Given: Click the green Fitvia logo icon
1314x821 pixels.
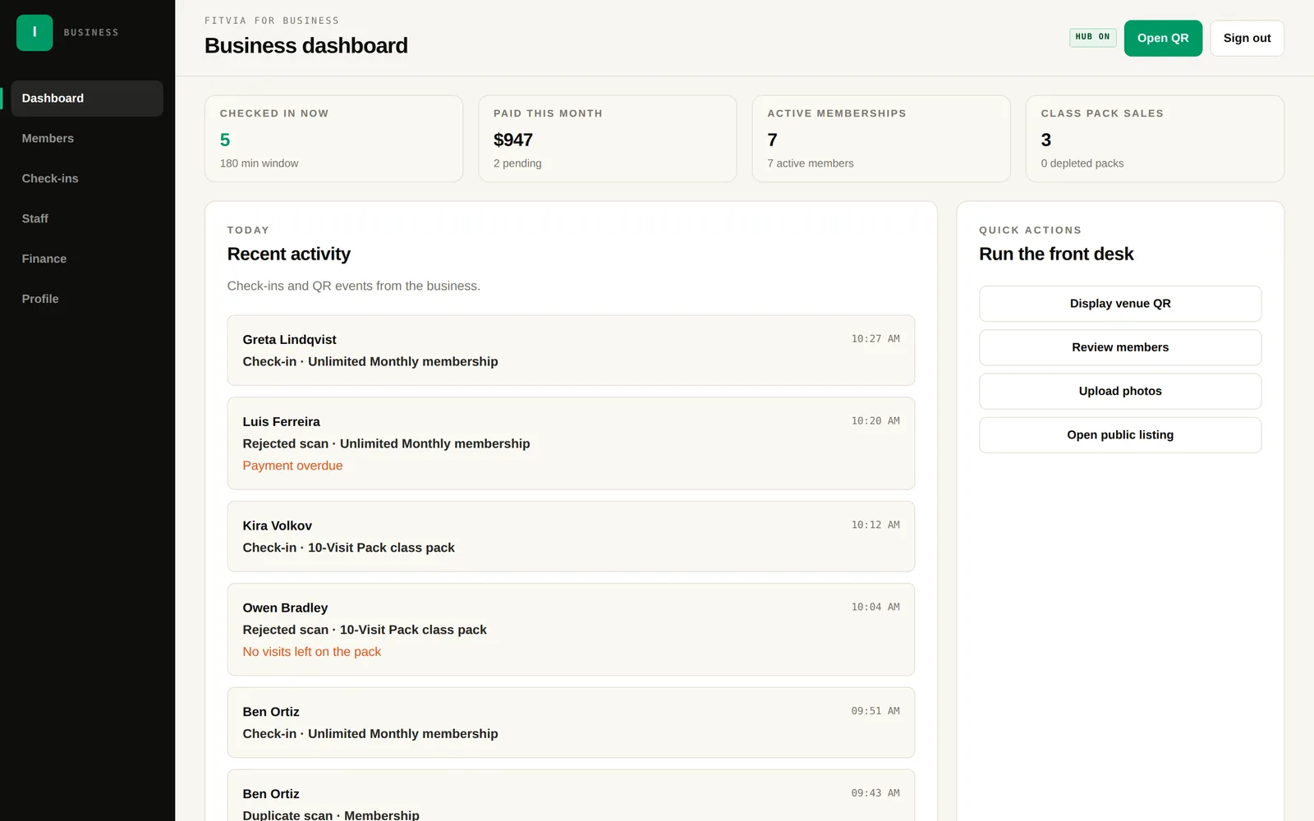Looking at the screenshot, I should pyautogui.click(x=34, y=33).
